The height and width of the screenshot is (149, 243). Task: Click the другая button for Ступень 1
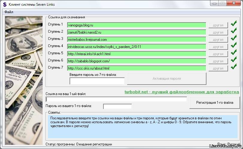[x=218, y=25]
